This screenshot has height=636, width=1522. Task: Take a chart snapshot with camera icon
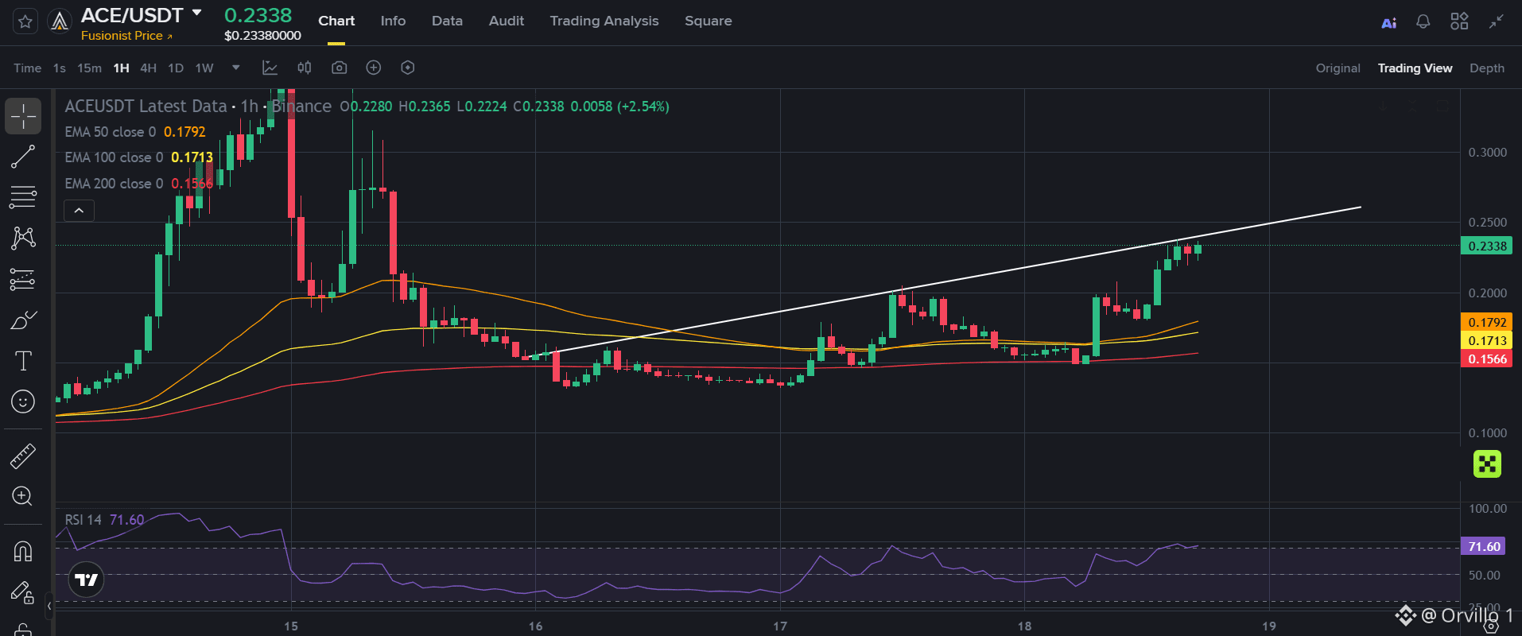click(x=339, y=68)
